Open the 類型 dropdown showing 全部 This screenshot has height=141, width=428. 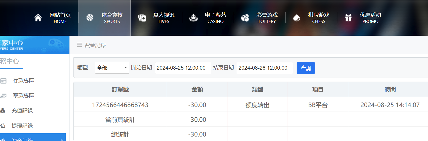(x=112, y=68)
